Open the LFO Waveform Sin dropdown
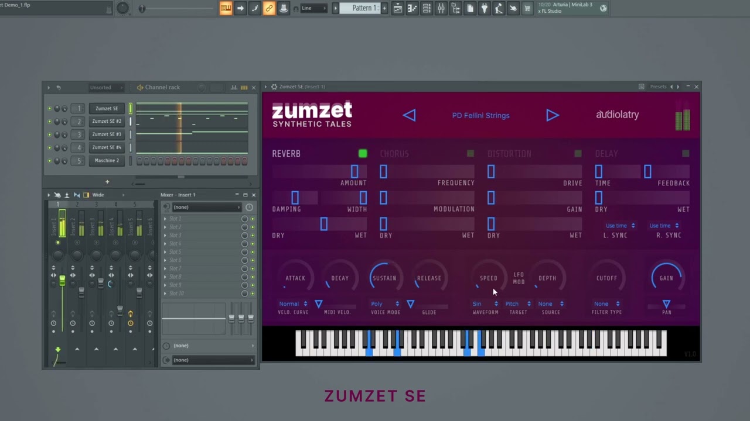Screen dimensions: 750x421 [x=485, y=303]
